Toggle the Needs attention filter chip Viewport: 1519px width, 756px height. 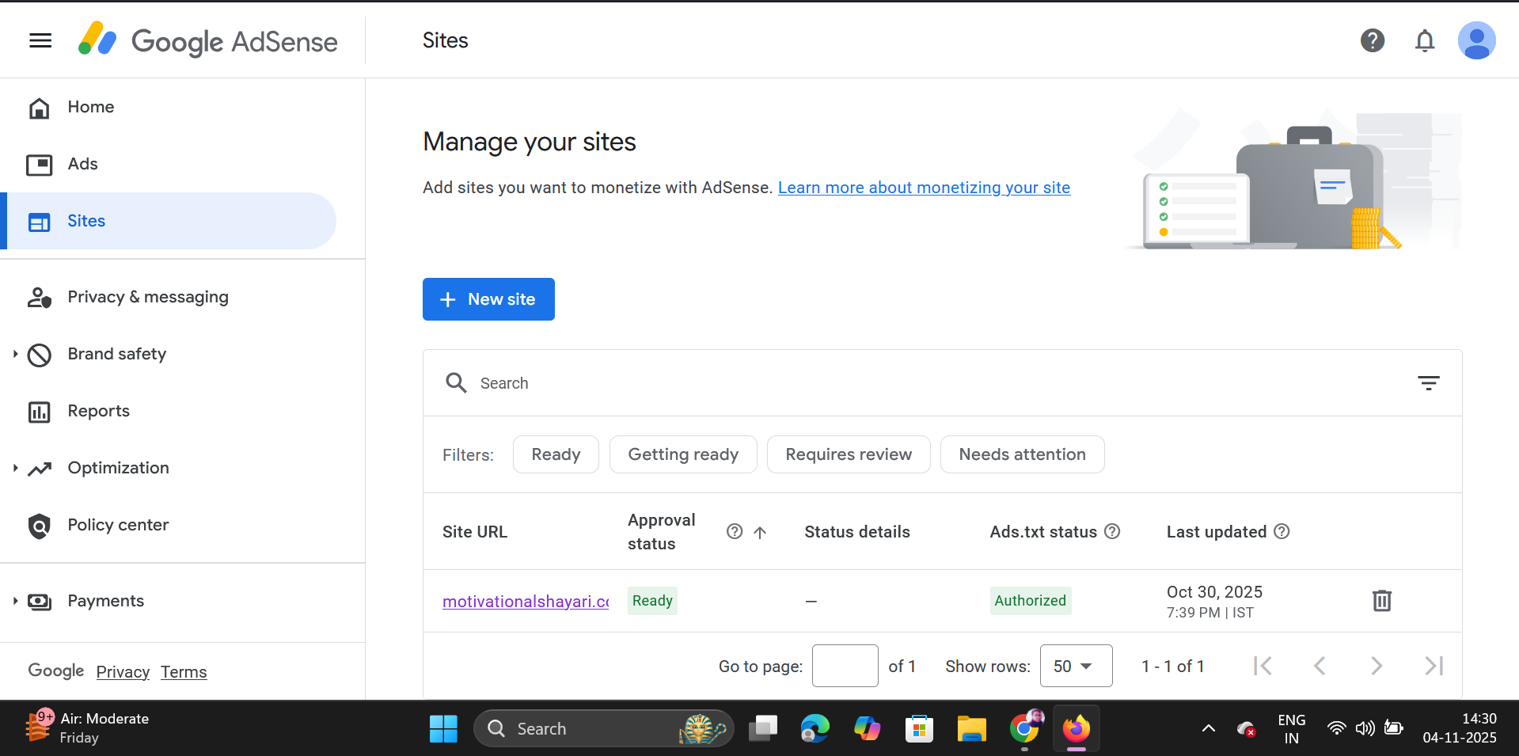1021,454
